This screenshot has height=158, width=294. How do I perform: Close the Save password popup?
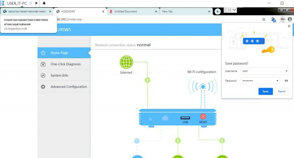[x=289, y=26]
